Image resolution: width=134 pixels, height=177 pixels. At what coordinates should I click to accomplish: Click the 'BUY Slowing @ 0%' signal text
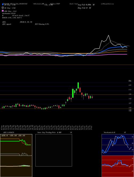(x=42, y=24)
